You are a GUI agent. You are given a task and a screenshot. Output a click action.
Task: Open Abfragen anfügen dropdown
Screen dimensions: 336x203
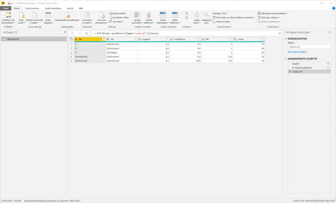coord(269,18)
